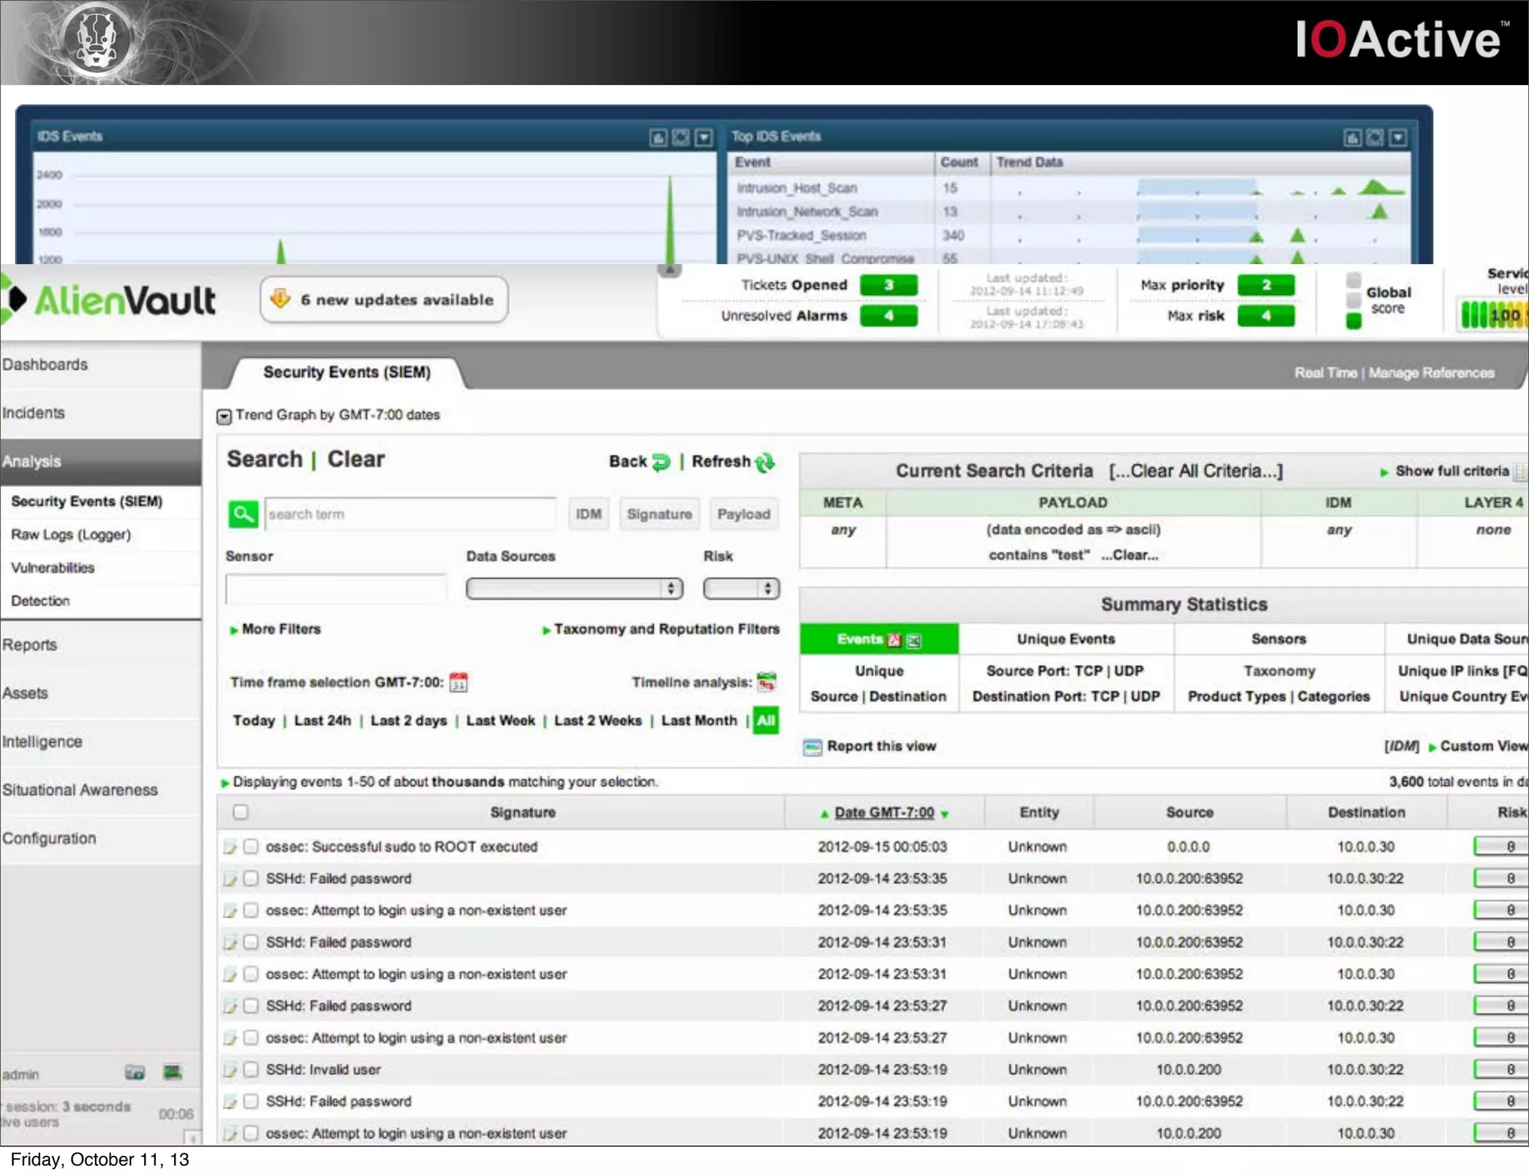The width and height of the screenshot is (1529, 1176).
Task: Click the green search magnifier icon
Action: coord(243,513)
